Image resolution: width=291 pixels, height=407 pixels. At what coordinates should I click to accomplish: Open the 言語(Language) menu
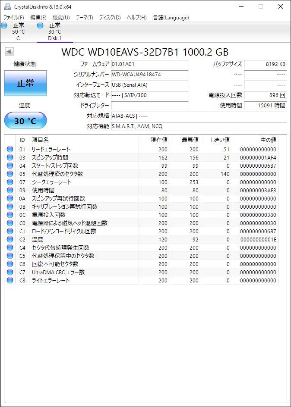[x=171, y=18]
